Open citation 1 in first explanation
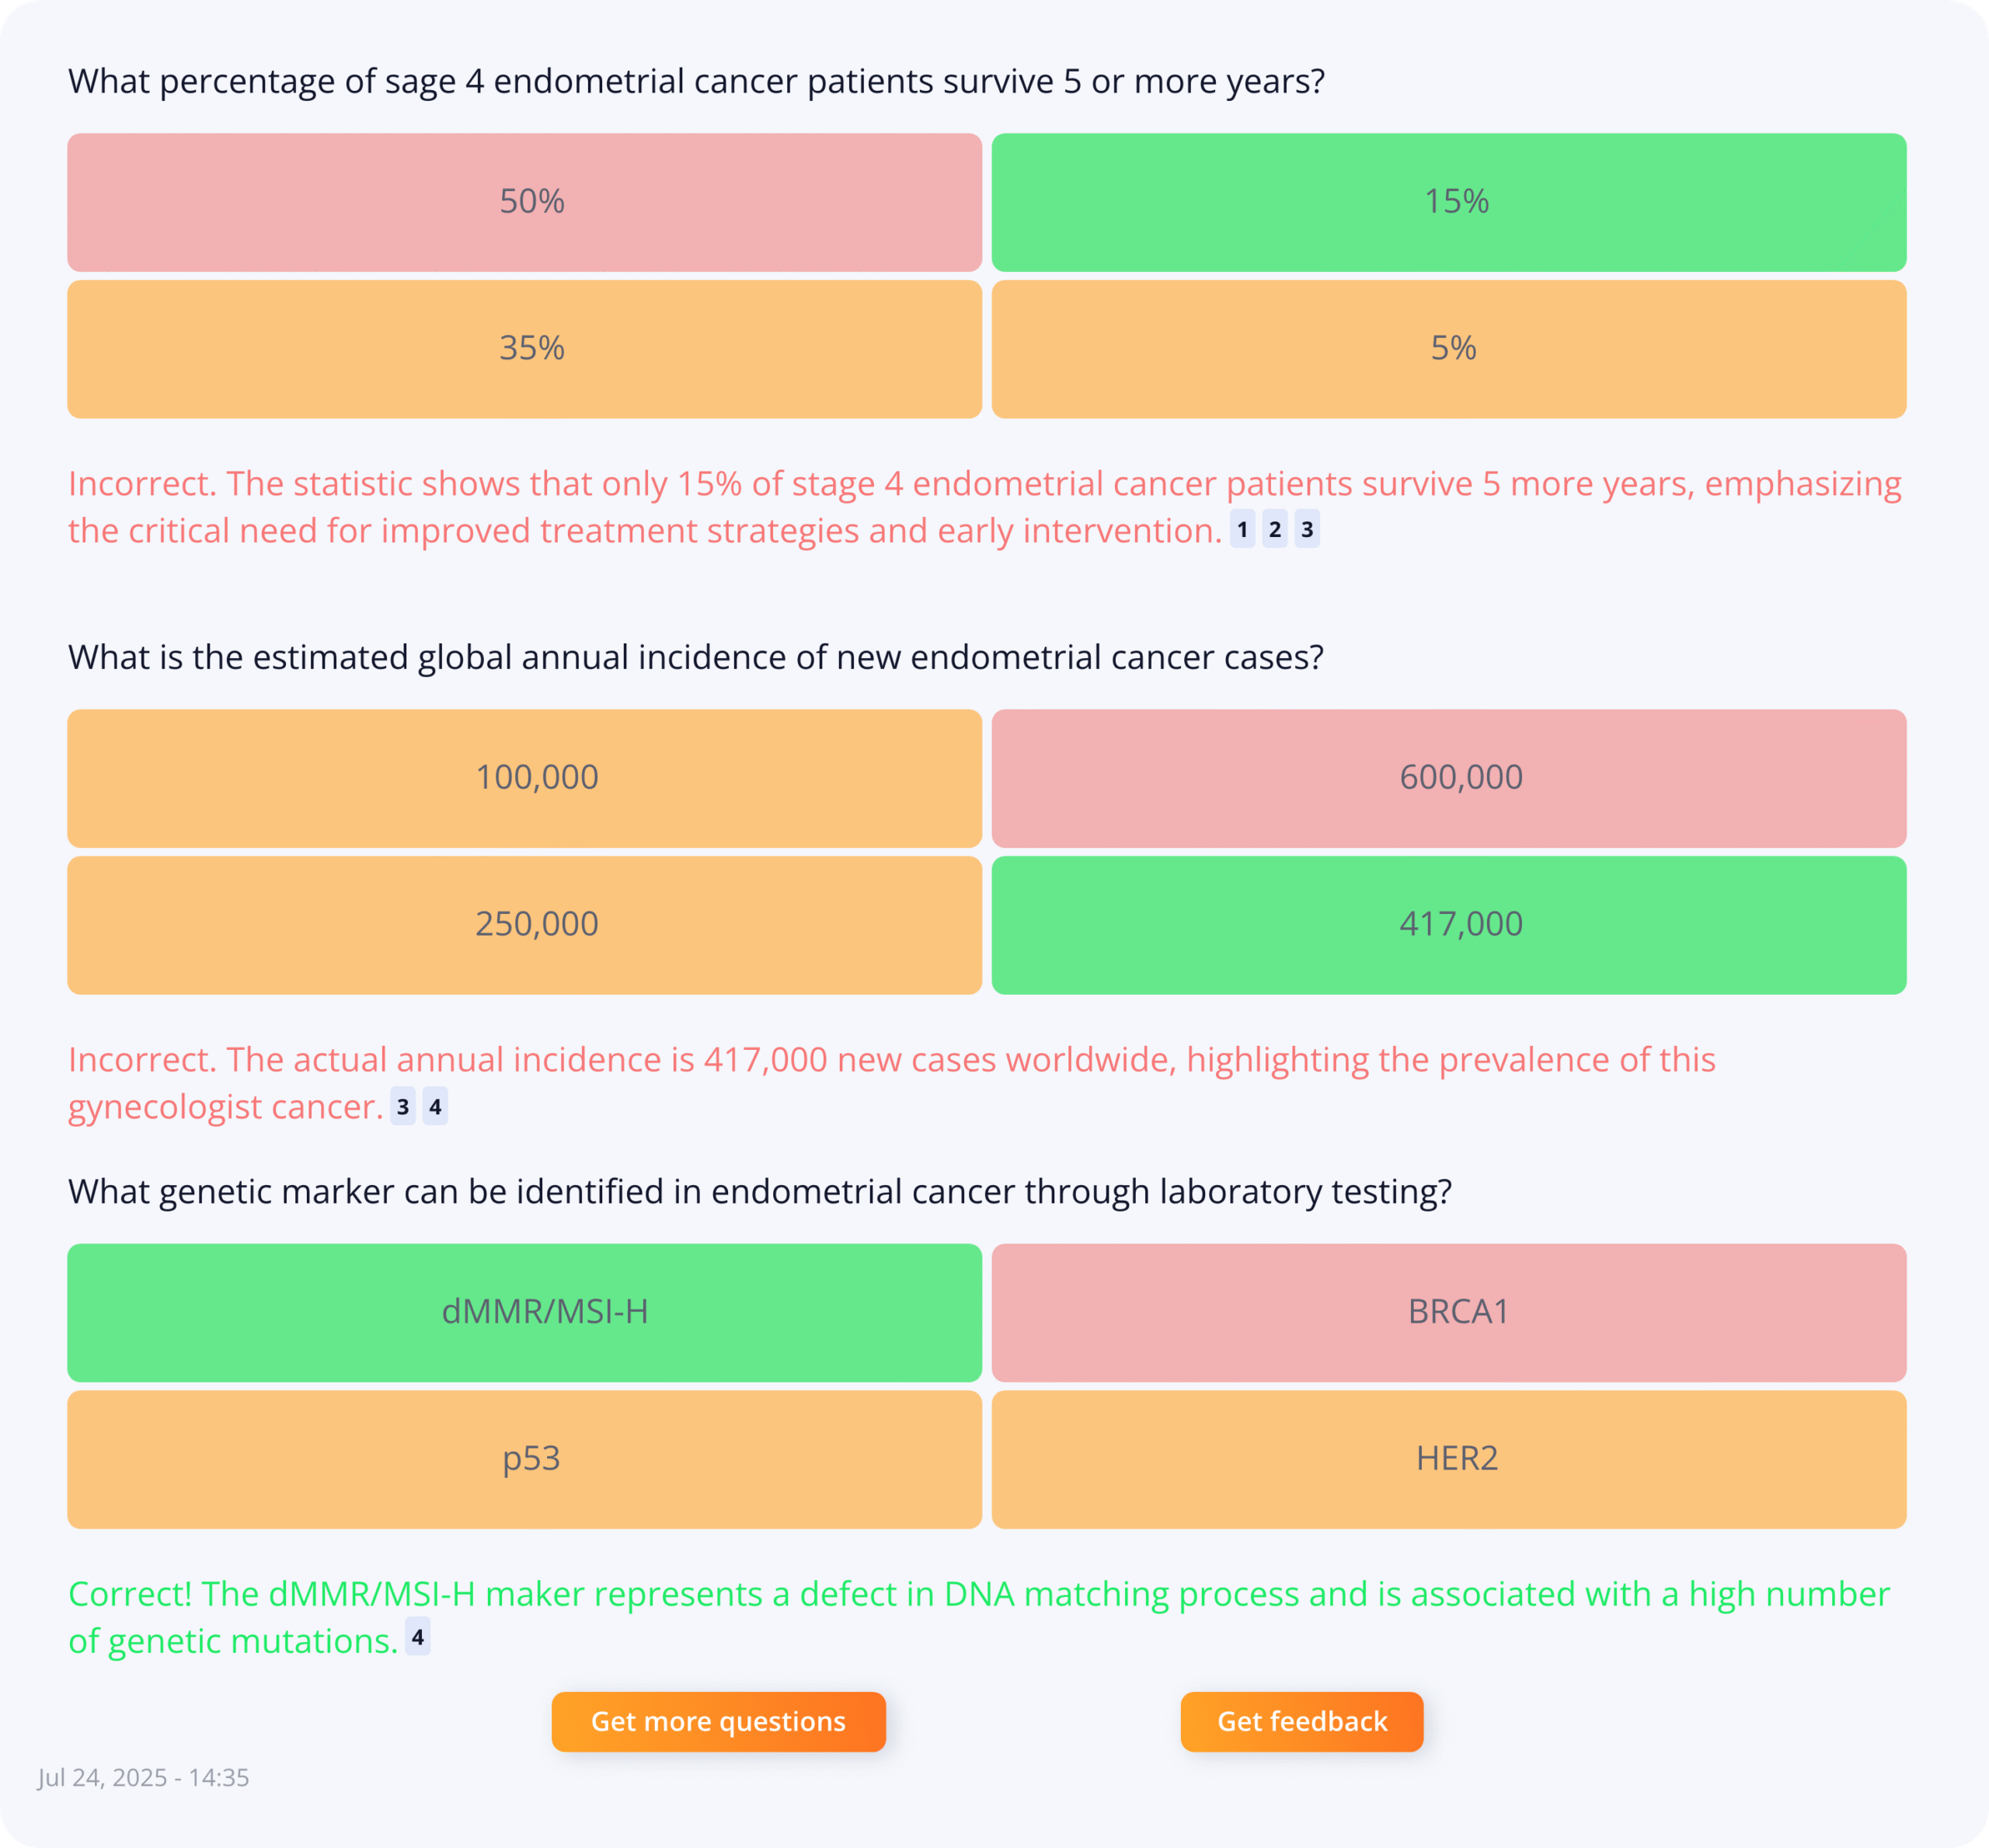Image resolution: width=1989 pixels, height=1848 pixels. point(1242,530)
